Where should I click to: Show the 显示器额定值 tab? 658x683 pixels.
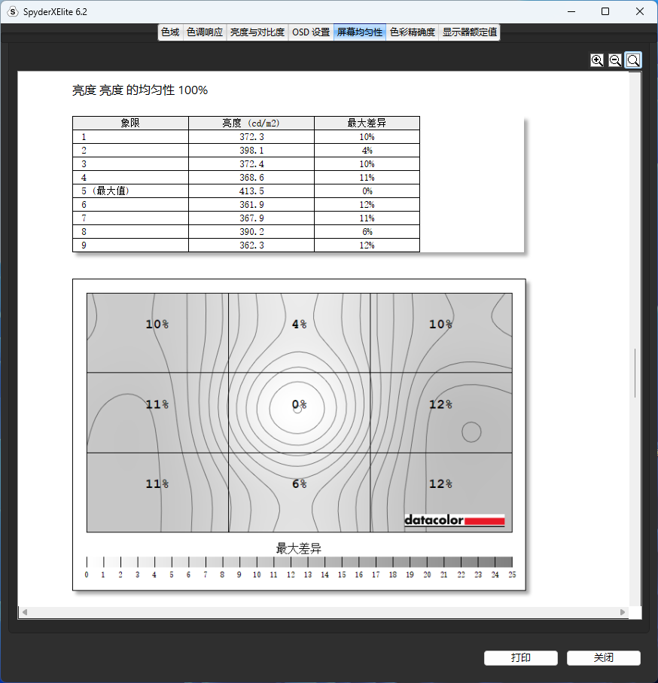(x=470, y=32)
